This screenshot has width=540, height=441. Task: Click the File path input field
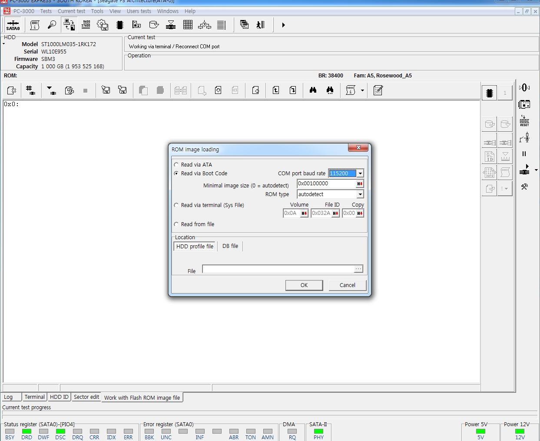[278, 269]
